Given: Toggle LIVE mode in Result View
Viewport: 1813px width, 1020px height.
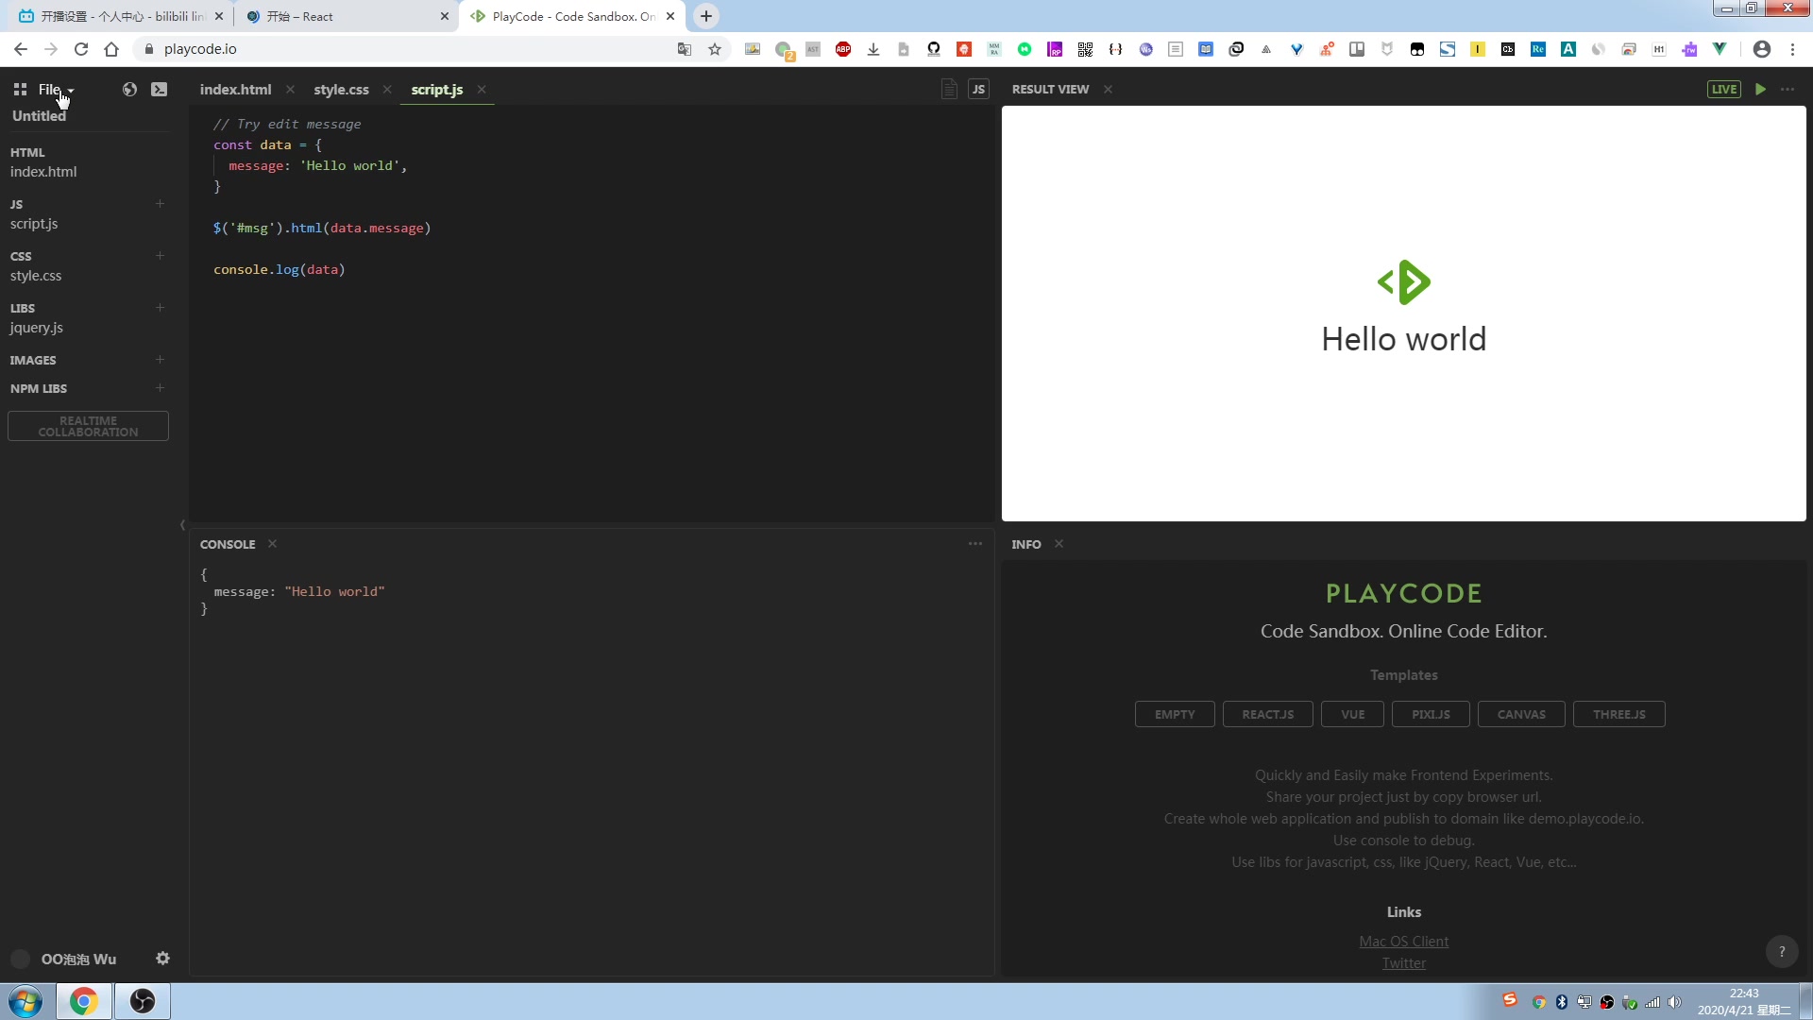Looking at the screenshot, I should point(1724,89).
